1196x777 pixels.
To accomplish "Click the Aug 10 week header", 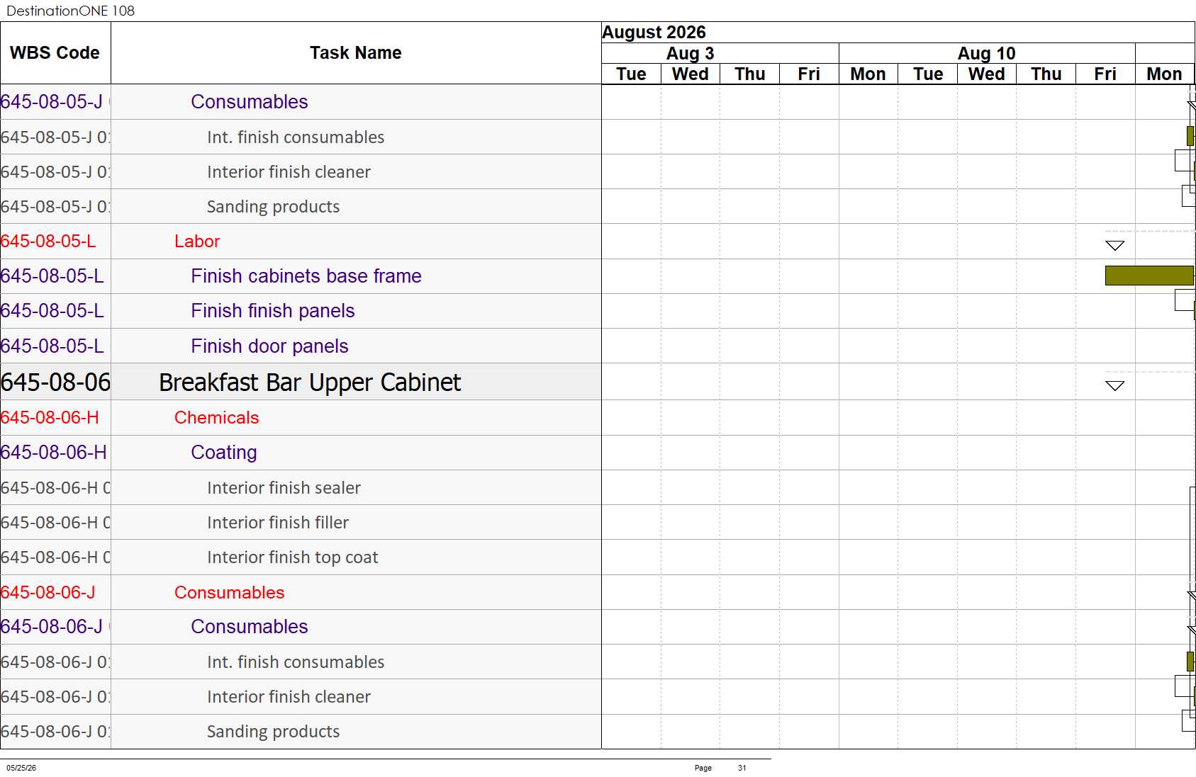I will point(987,54).
